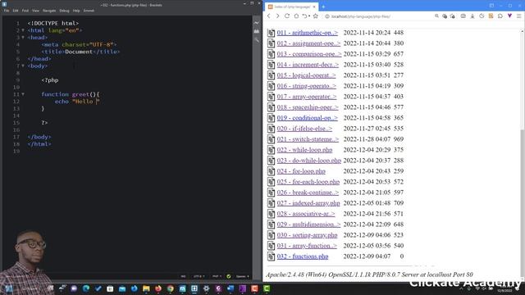Open the 027 - indexed-array.php link
Image resolution: width=525 pixels, height=295 pixels.
tap(308, 203)
